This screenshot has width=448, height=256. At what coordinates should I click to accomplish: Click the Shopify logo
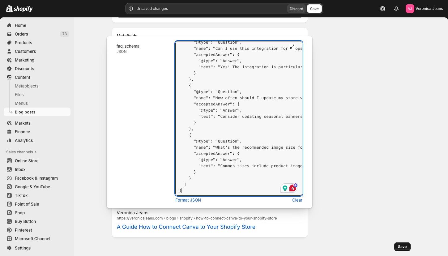19,9
